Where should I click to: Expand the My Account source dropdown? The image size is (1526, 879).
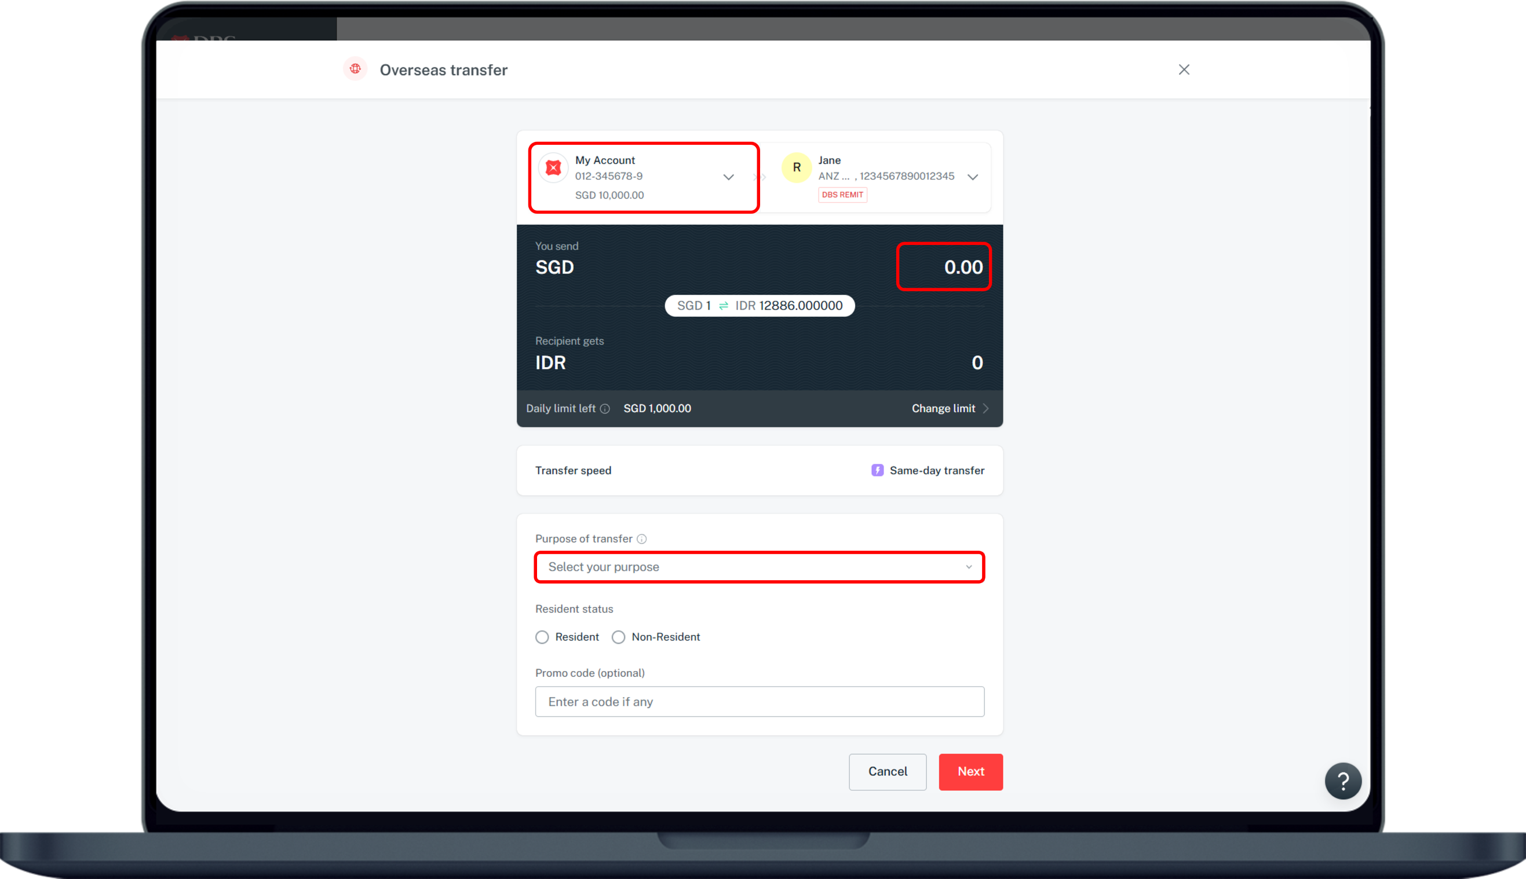(728, 177)
